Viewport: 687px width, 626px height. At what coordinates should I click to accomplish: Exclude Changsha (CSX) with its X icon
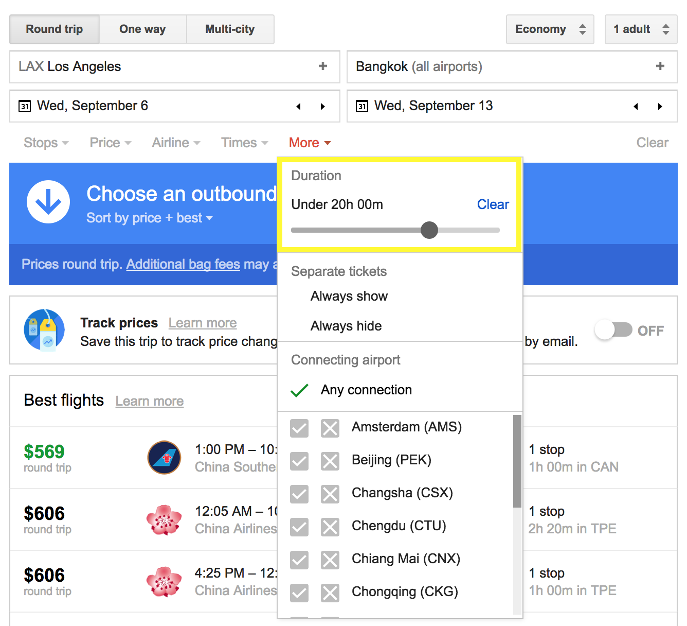(330, 494)
